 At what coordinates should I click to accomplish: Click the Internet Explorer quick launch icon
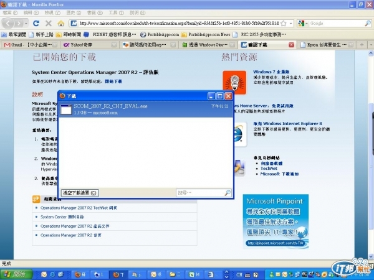52,274
